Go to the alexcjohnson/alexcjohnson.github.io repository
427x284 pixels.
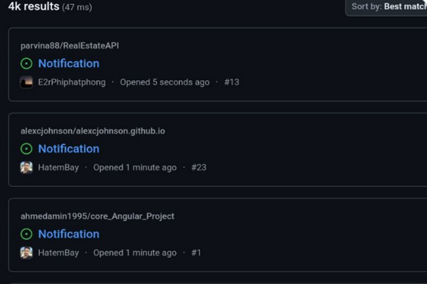pyautogui.click(x=93, y=131)
